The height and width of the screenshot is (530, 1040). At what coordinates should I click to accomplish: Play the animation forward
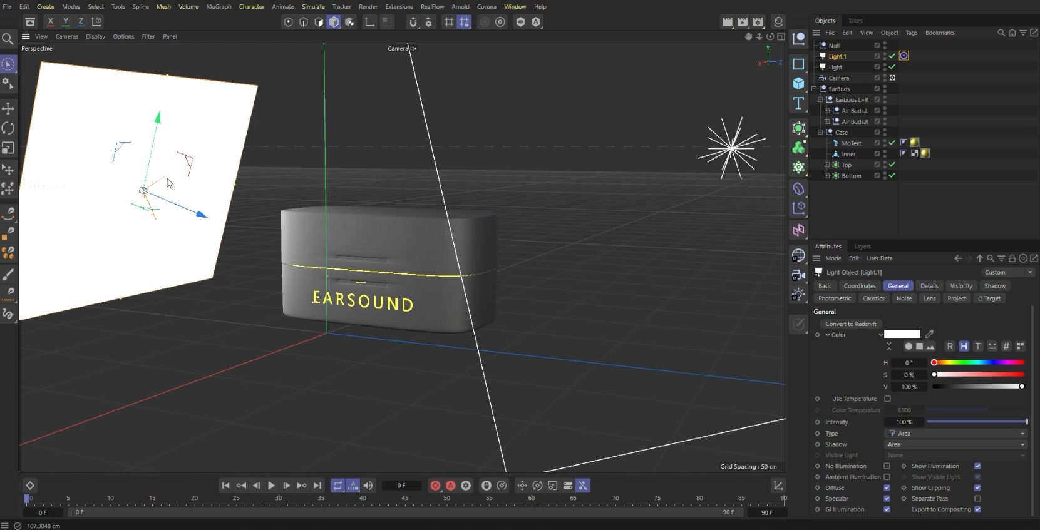click(271, 486)
